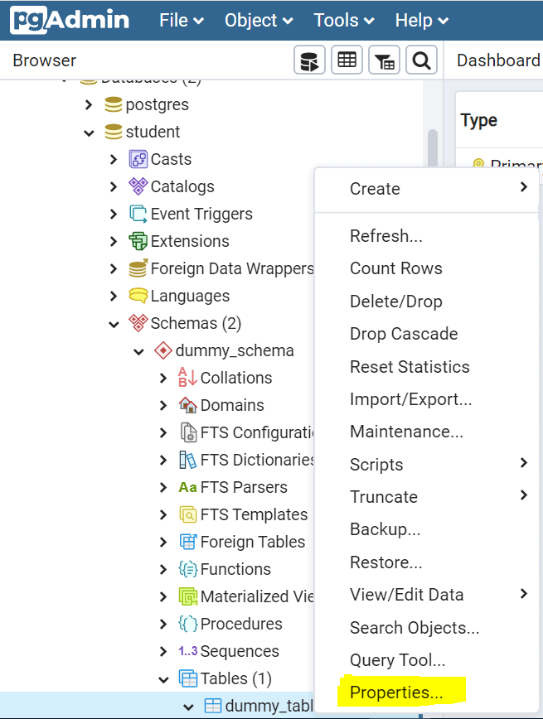This screenshot has height=719, width=543.
Task: Click the browser tree vertical scrollbar
Action: click(x=432, y=149)
